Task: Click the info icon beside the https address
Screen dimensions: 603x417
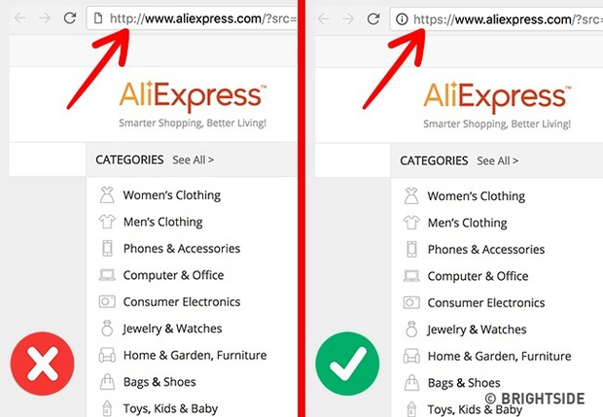Action: (x=402, y=18)
